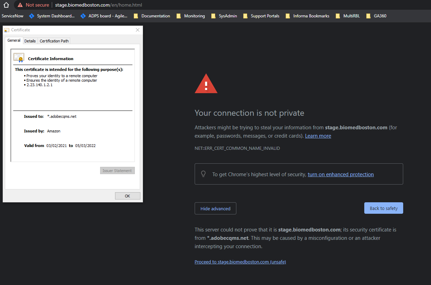
Task: Open the Informa Bookmarks folder
Action: tap(307, 16)
